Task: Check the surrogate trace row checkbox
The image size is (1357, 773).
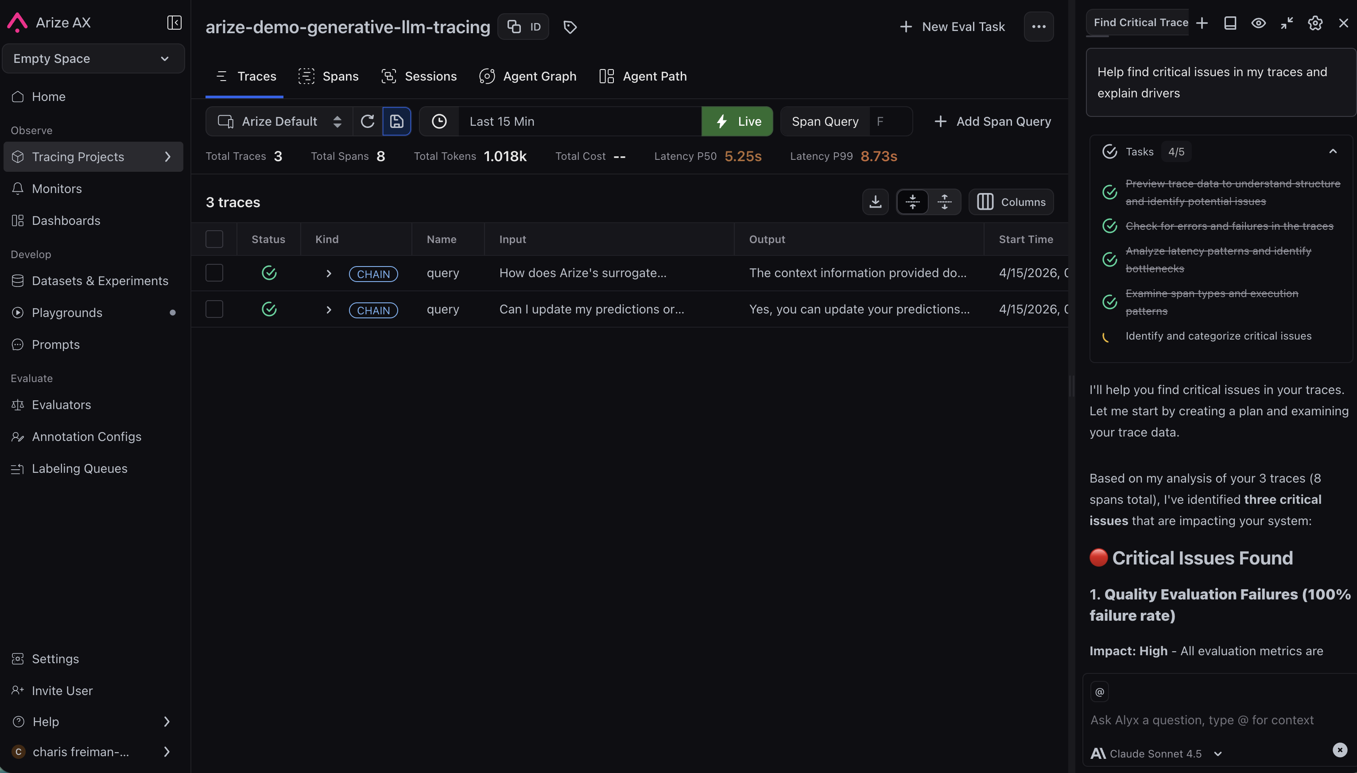Action: coord(214,273)
